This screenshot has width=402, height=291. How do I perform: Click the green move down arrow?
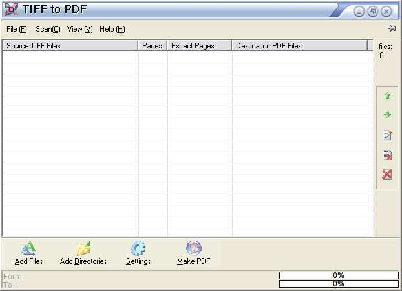coord(387,114)
